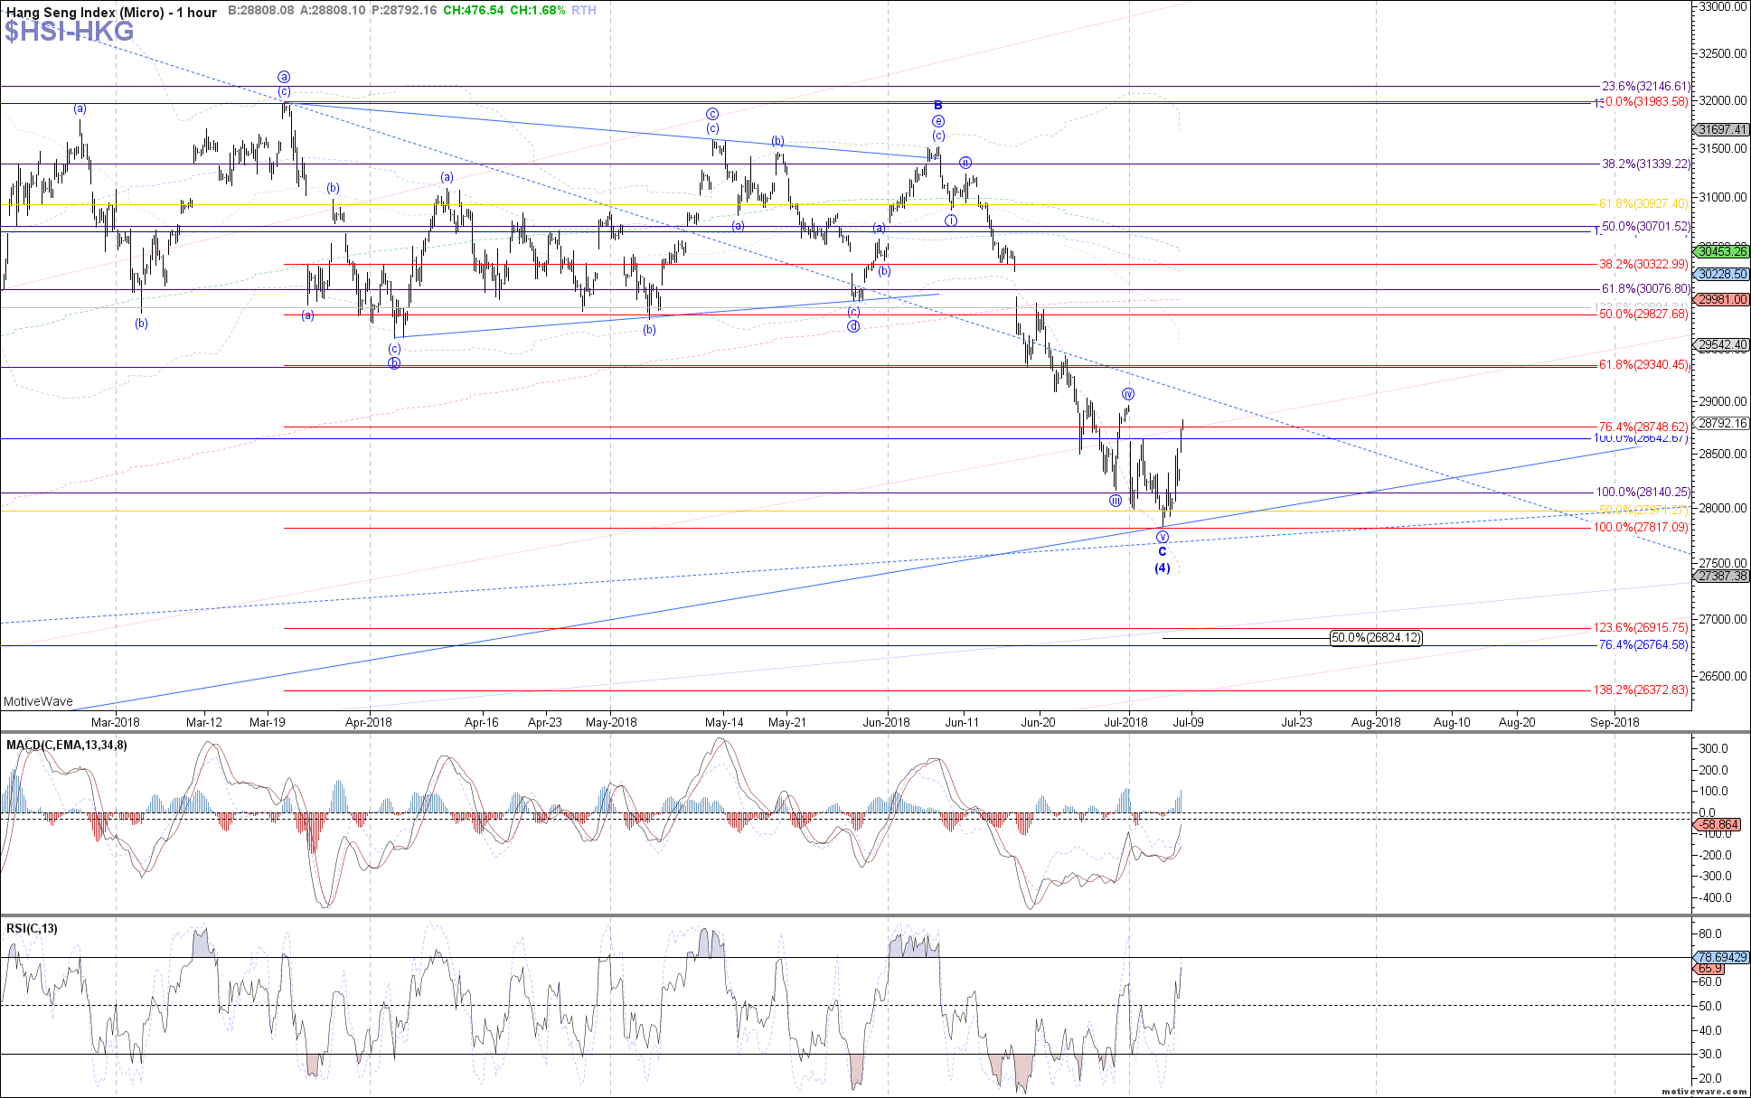1751x1098 pixels.
Task: Click the 30228.50 price tag on axis
Action: pos(1722,275)
